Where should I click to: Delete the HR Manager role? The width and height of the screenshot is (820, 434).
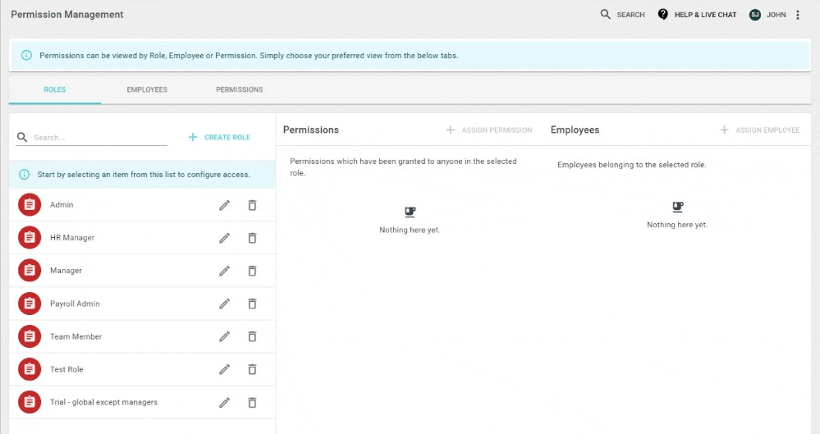click(252, 239)
